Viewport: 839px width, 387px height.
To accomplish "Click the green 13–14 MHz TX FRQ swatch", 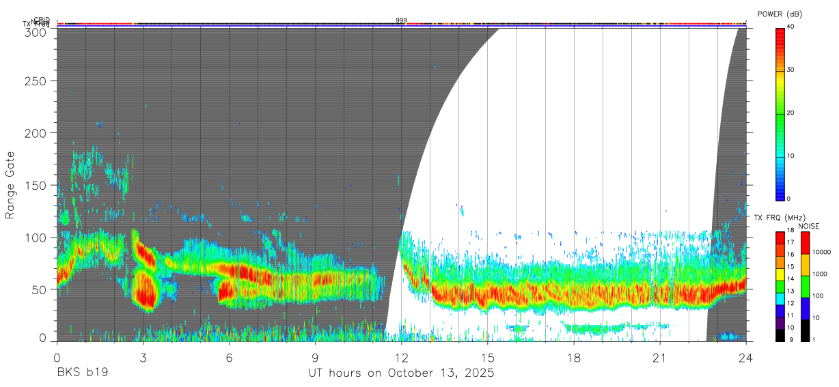I will 780,287.
